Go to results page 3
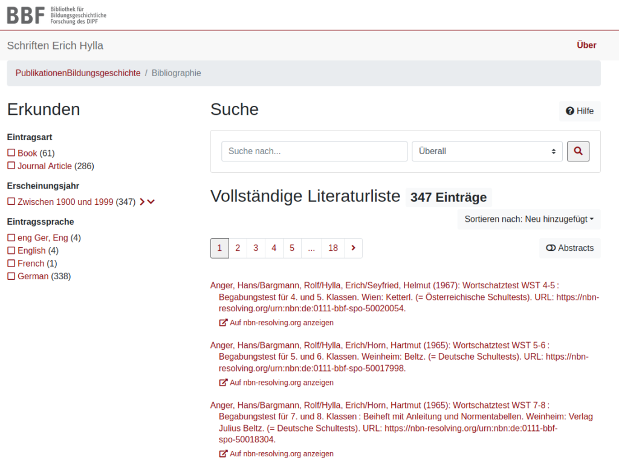This screenshot has height=466, width=619. click(x=256, y=248)
